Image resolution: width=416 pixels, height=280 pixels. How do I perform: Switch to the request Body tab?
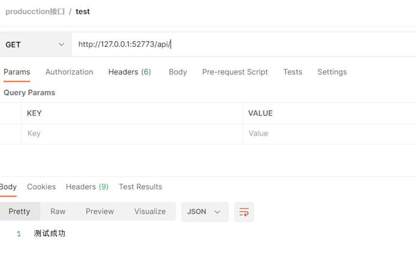[178, 72]
